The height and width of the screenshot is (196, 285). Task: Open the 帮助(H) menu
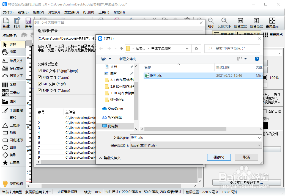(x=119, y=12)
